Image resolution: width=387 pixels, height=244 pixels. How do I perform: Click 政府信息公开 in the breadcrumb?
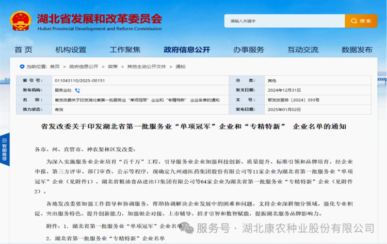tap(84, 66)
